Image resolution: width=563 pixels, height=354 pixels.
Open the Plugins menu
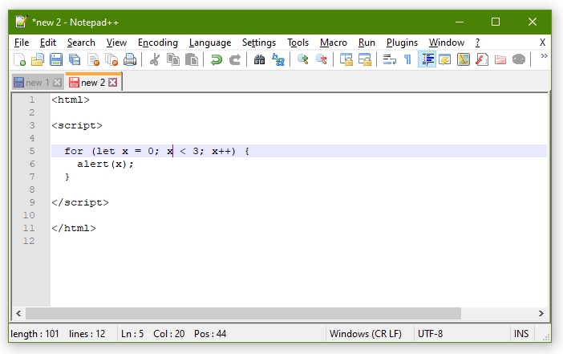(x=402, y=43)
